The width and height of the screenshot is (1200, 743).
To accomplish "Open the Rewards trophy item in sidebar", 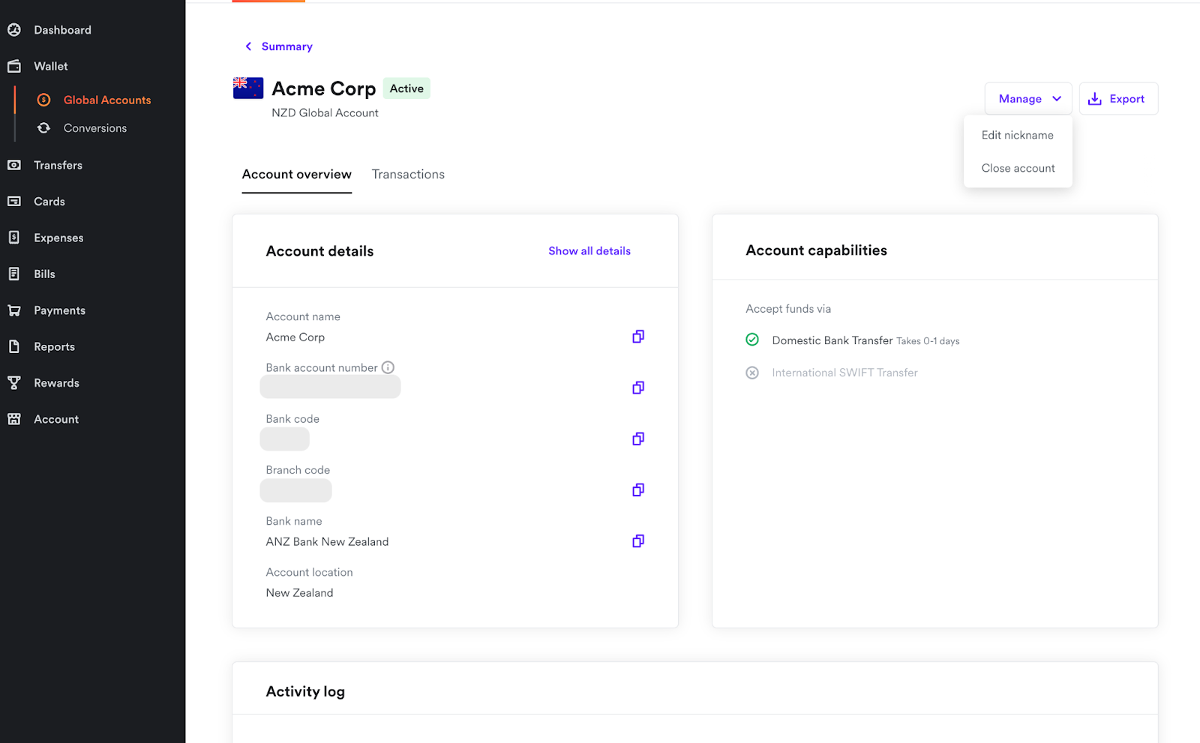I will coord(56,383).
